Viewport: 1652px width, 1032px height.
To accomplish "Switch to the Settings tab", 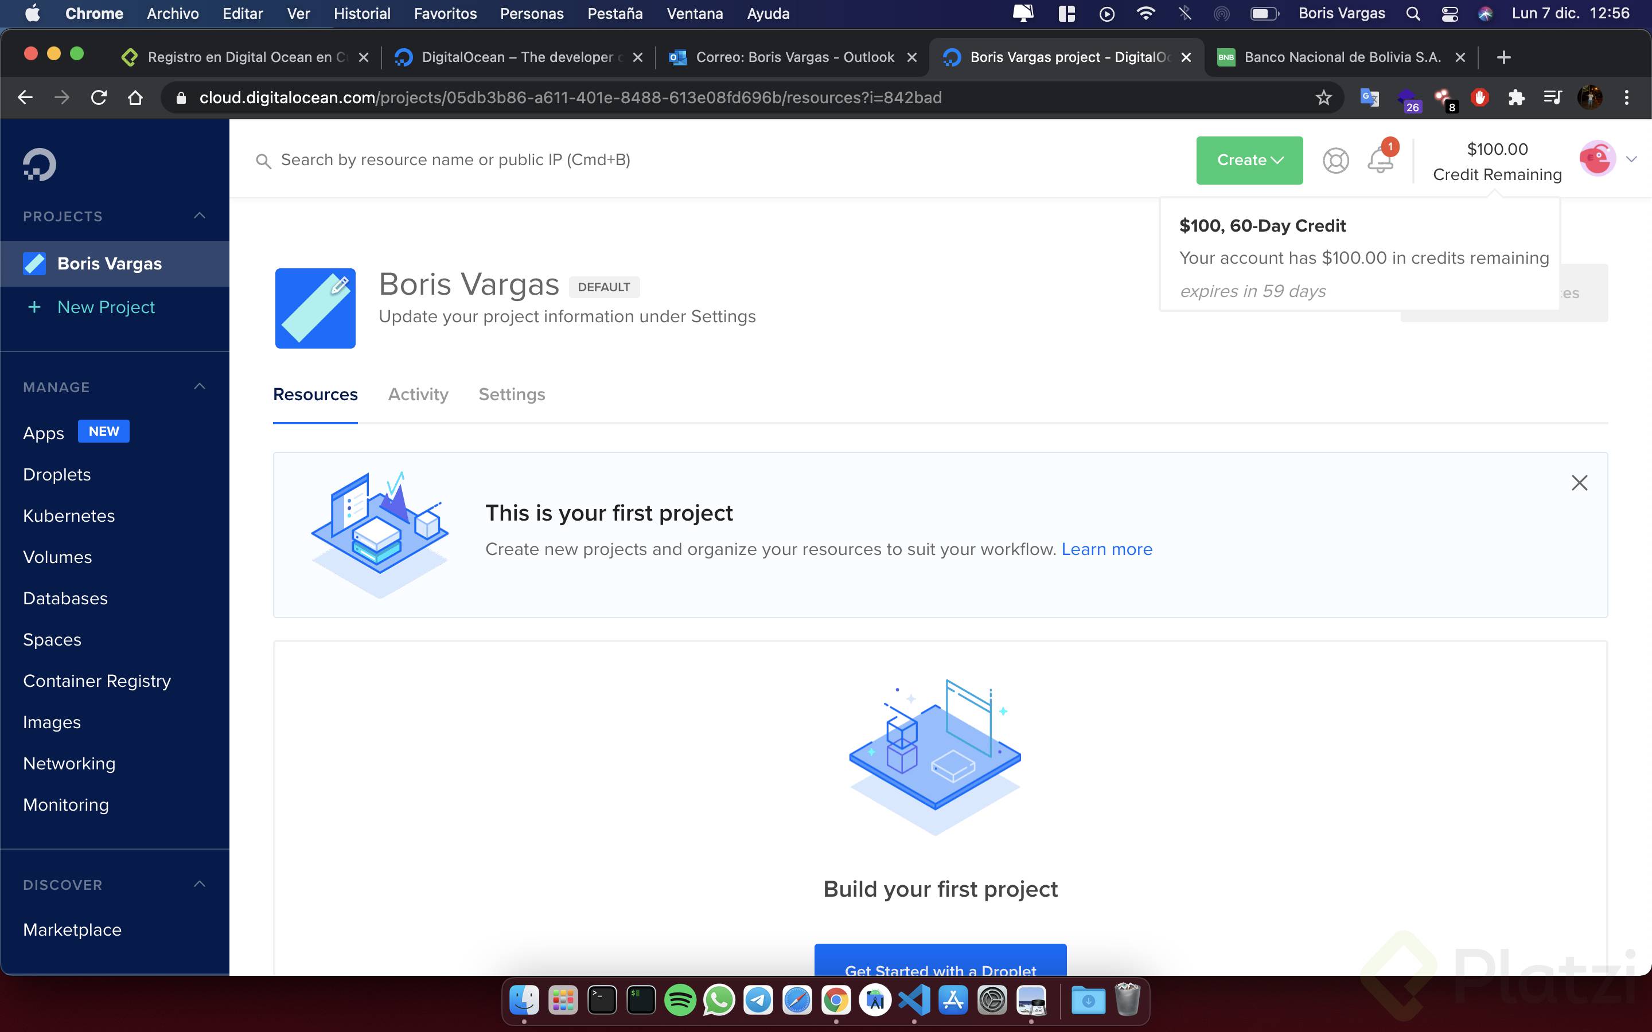I will click(x=511, y=394).
